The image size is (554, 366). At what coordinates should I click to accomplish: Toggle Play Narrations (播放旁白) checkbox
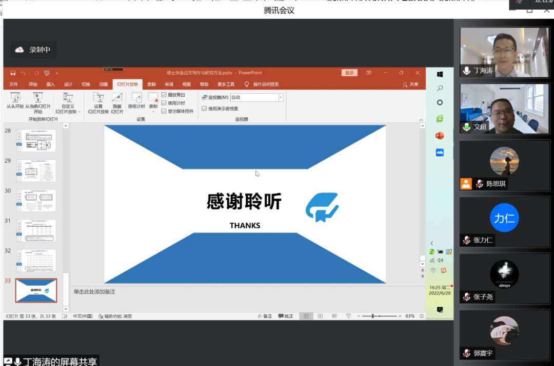[x=164, y=95]
